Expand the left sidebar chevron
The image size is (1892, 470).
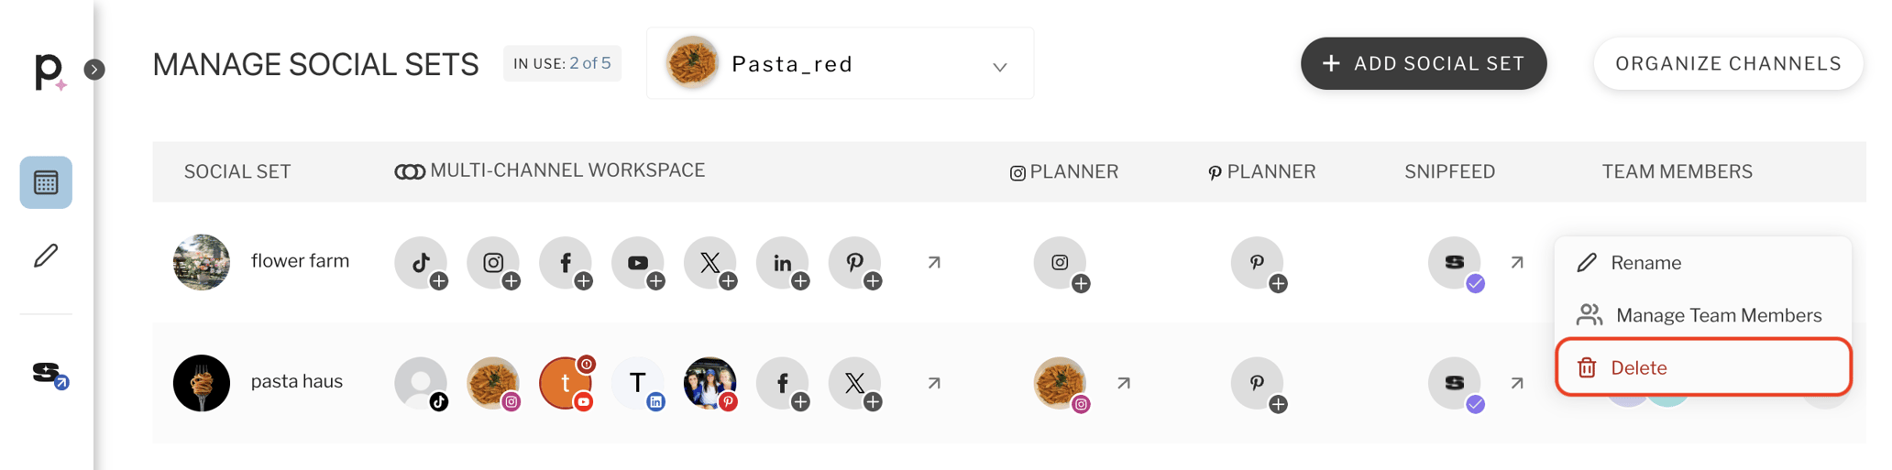click(x=94, y=70)
